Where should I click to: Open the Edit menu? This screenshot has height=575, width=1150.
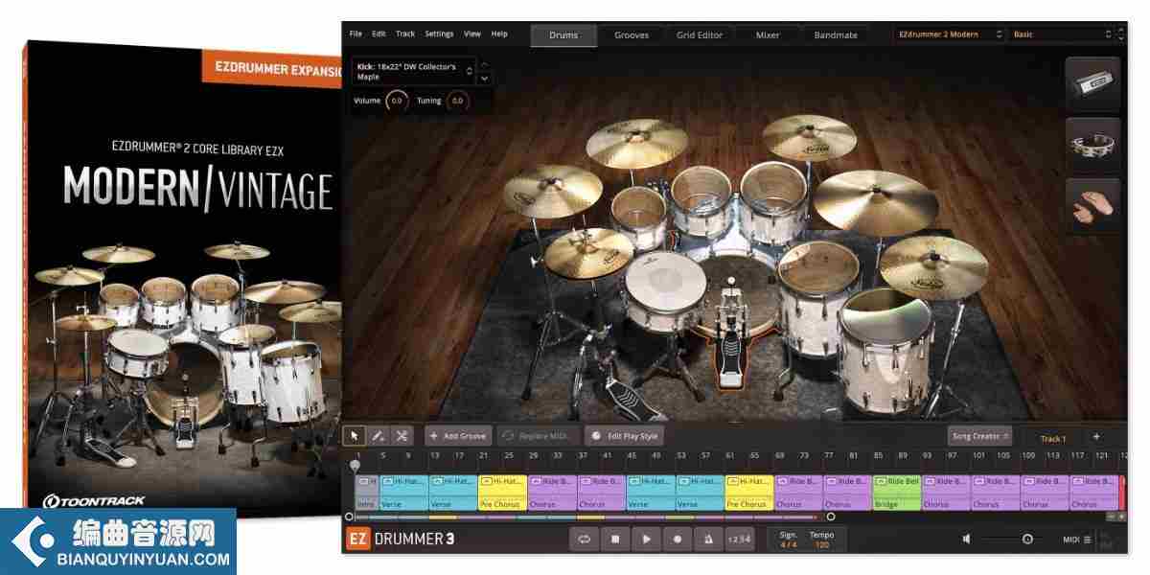point(379,34)
